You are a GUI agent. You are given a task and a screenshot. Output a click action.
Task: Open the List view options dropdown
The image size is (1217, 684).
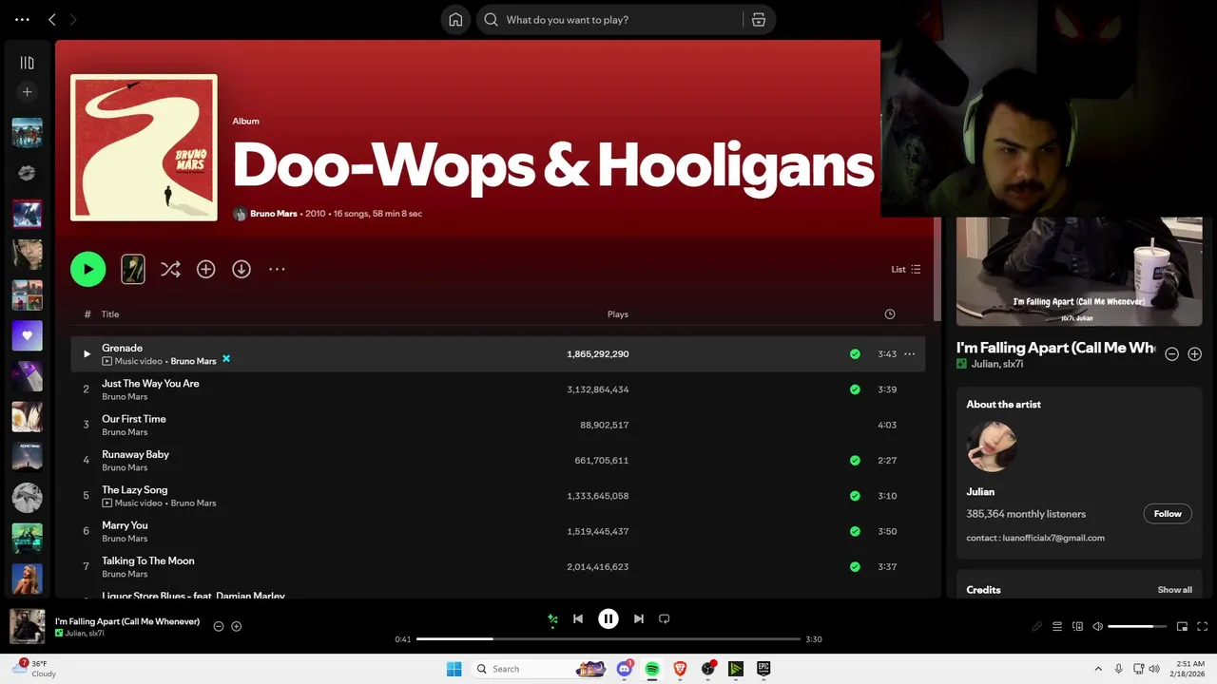coord(905,269)
